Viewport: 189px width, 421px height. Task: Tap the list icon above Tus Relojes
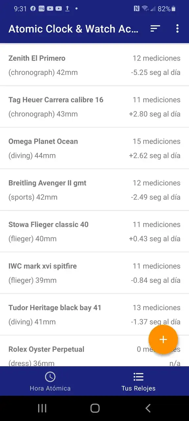[x=138, y=377]
